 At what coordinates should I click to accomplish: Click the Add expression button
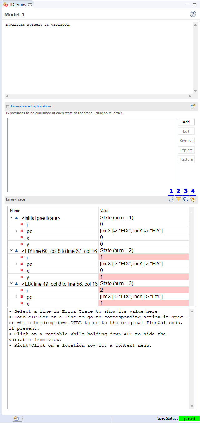(186, 122)
